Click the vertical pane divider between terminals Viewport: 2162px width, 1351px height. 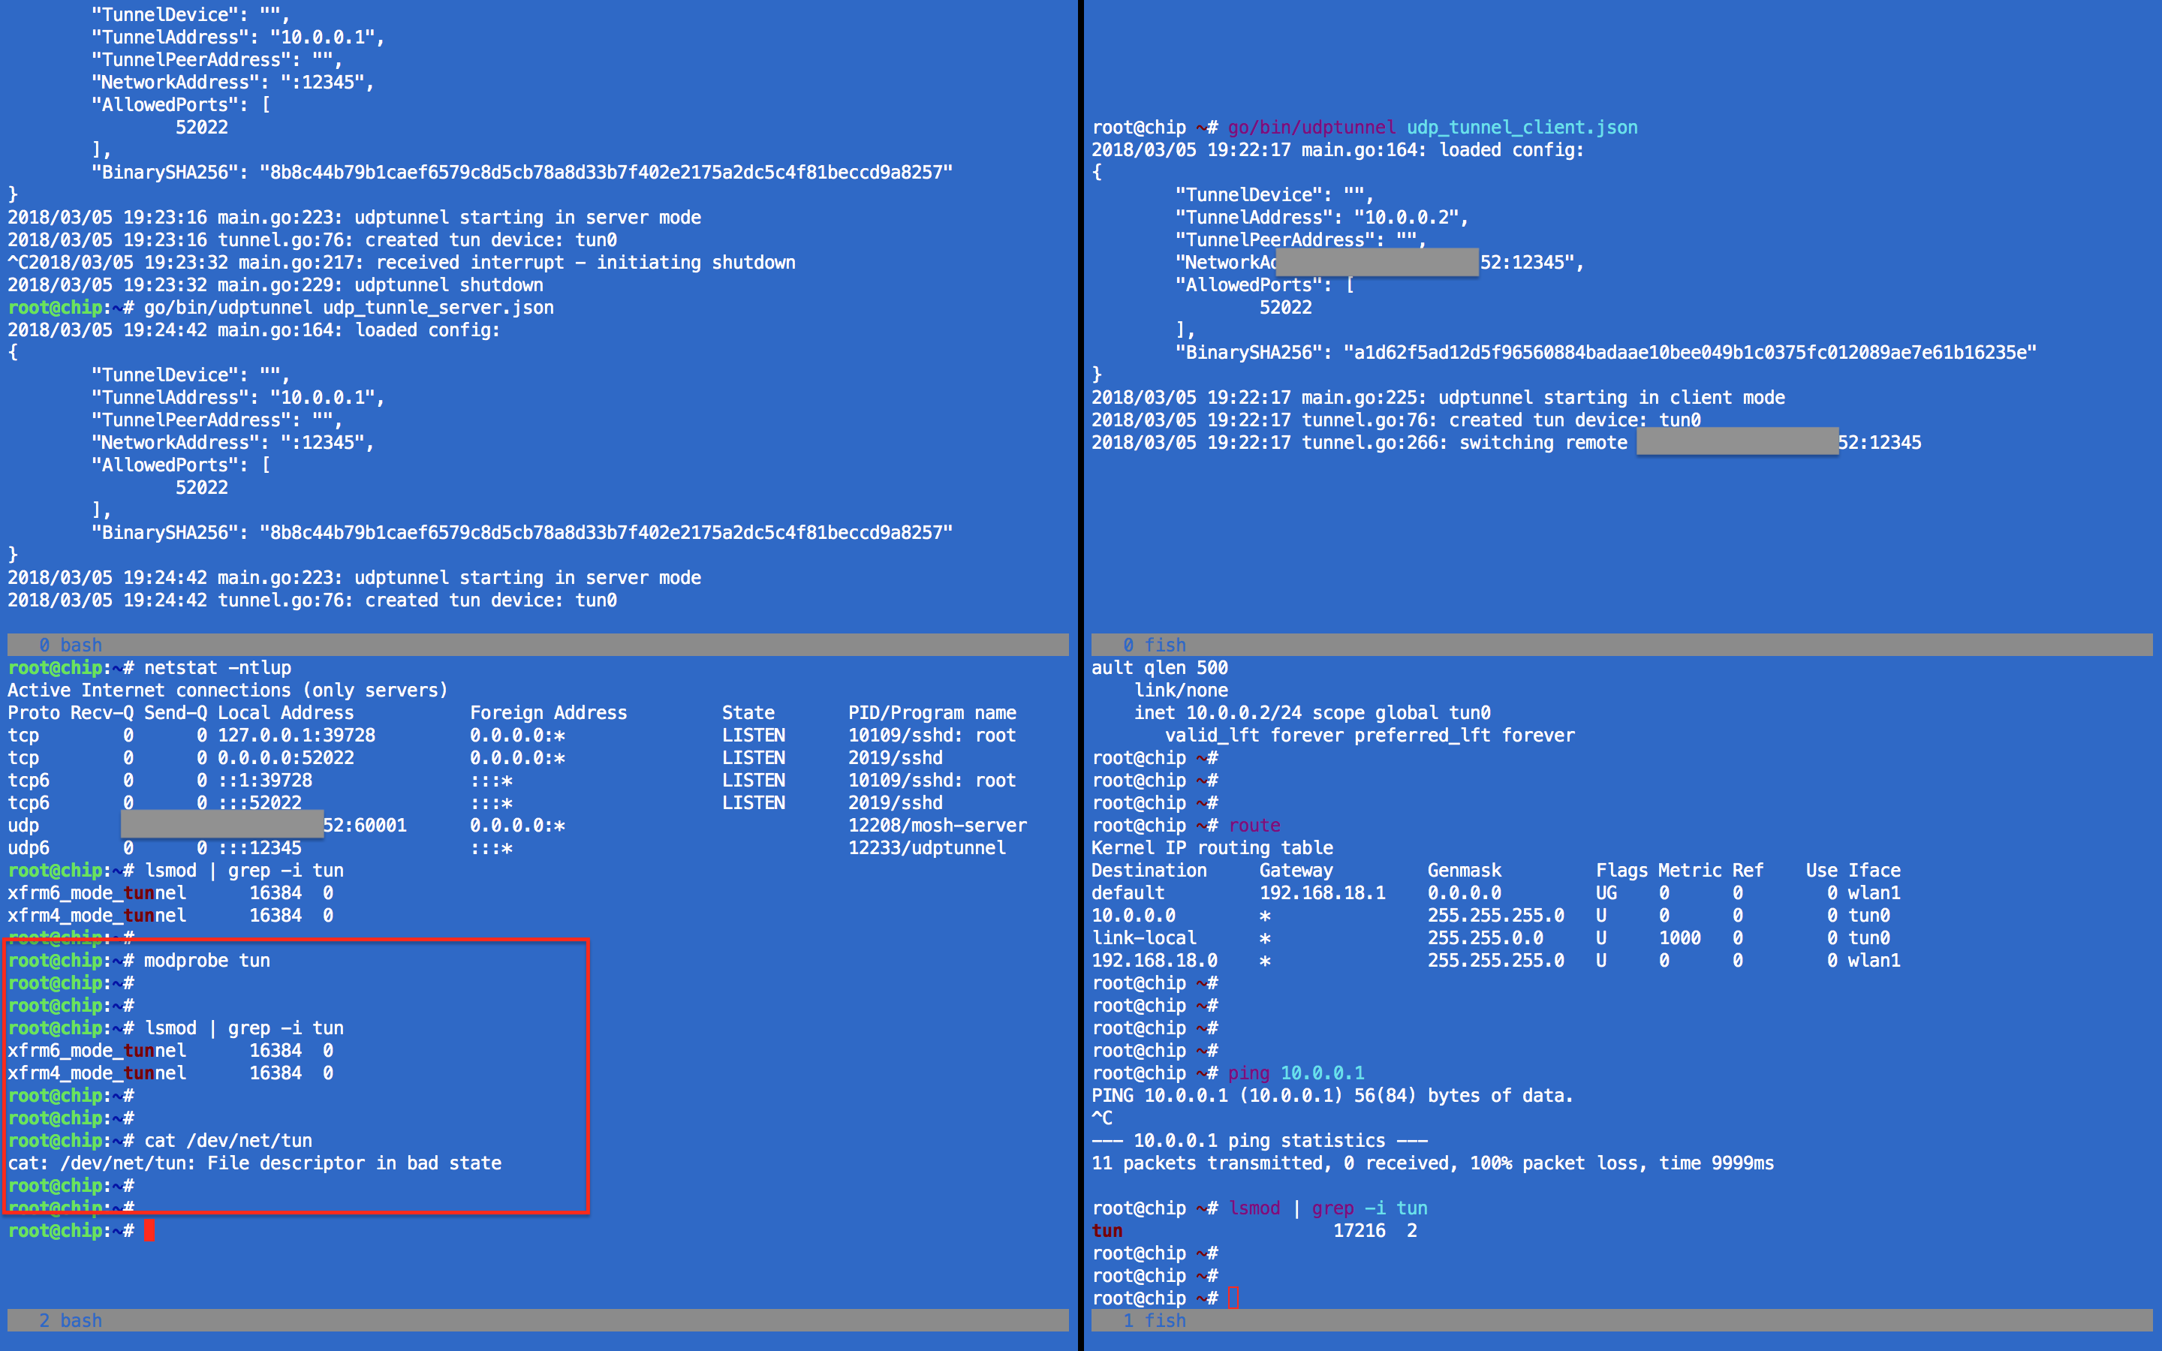click(1079, 675)
